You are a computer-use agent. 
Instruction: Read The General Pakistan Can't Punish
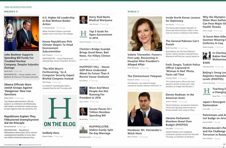coord(182,43)
